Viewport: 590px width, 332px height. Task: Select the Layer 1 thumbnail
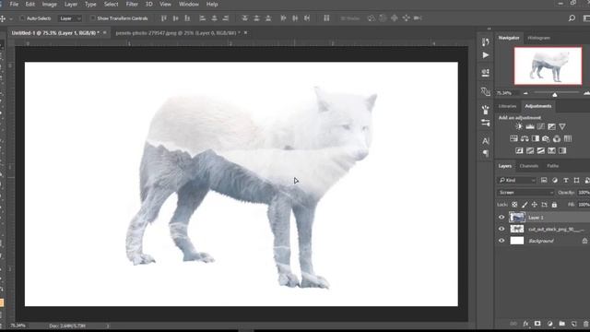click(x=516, y=218)
